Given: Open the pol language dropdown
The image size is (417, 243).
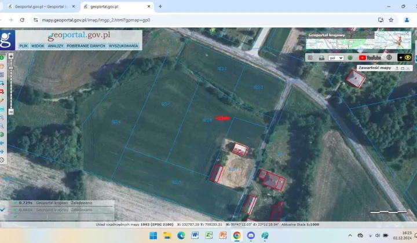Looking at the screenshot, I should (336, 58).
